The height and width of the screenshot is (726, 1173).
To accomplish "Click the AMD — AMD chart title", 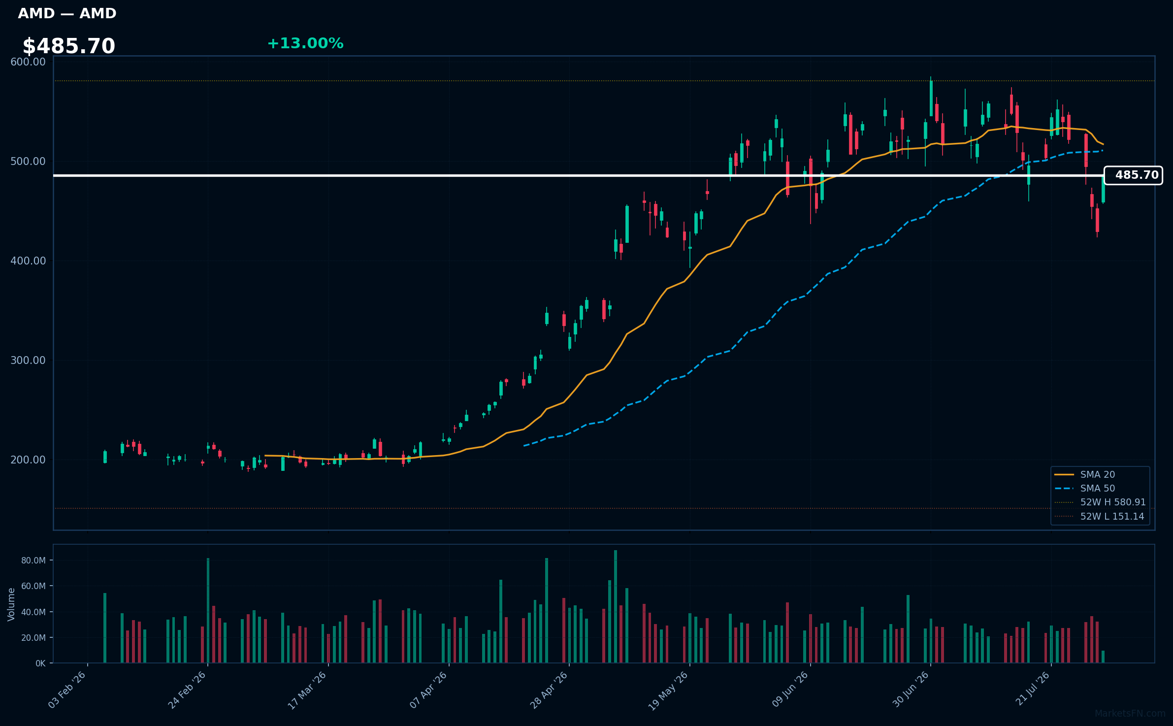I will click(x=67, y=14).
